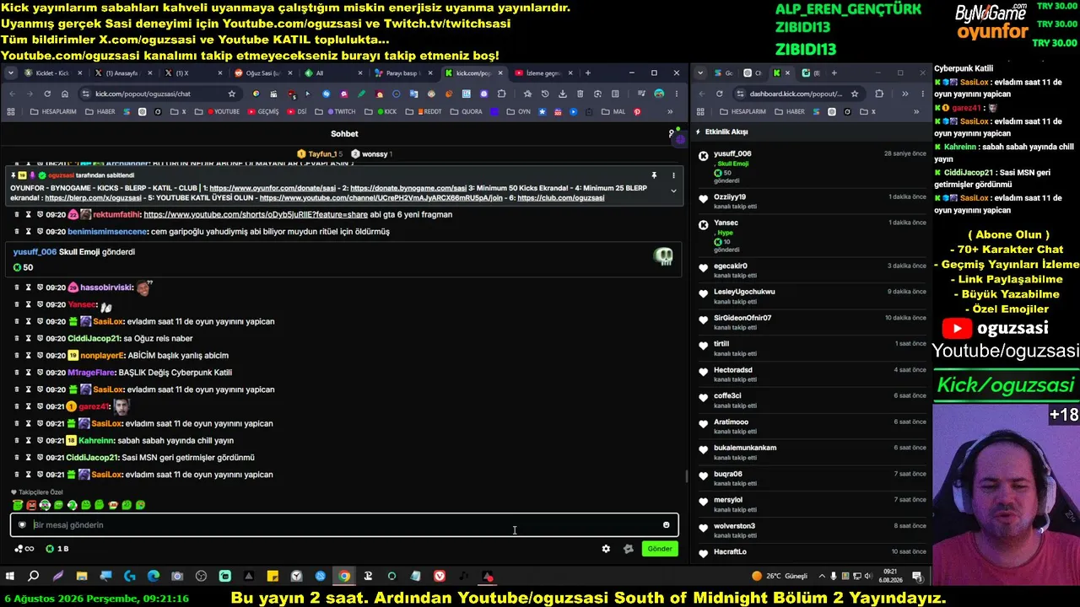Viewport: 1080px width, 607px height.
Task: Open the QUORA bookmarks folder
Action: click(467, 111)
